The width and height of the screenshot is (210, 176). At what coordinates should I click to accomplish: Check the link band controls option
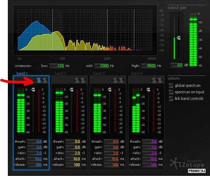(x=171, y=98)
